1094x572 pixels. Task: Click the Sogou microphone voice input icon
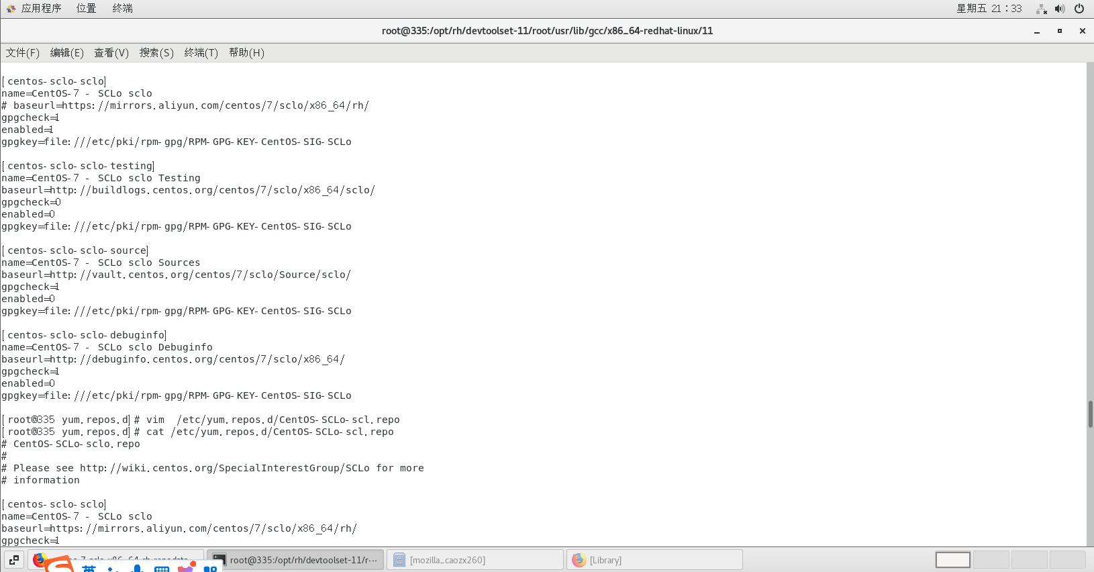point(137,569)
